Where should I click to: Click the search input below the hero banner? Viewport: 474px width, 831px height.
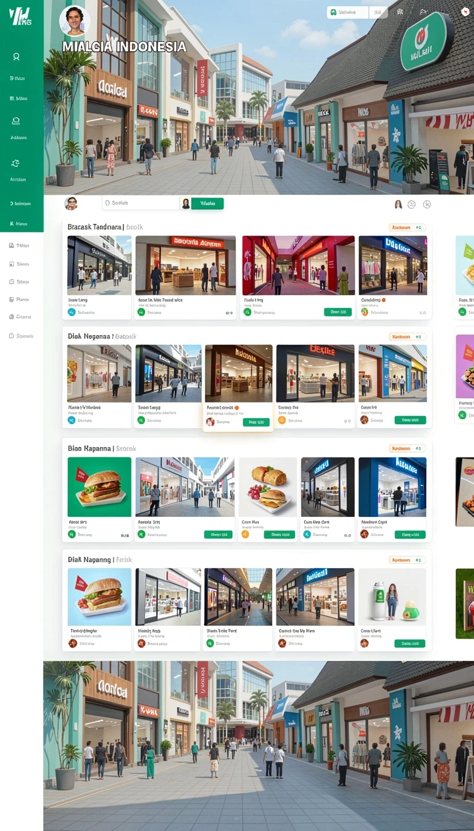(x=140, y=203)
